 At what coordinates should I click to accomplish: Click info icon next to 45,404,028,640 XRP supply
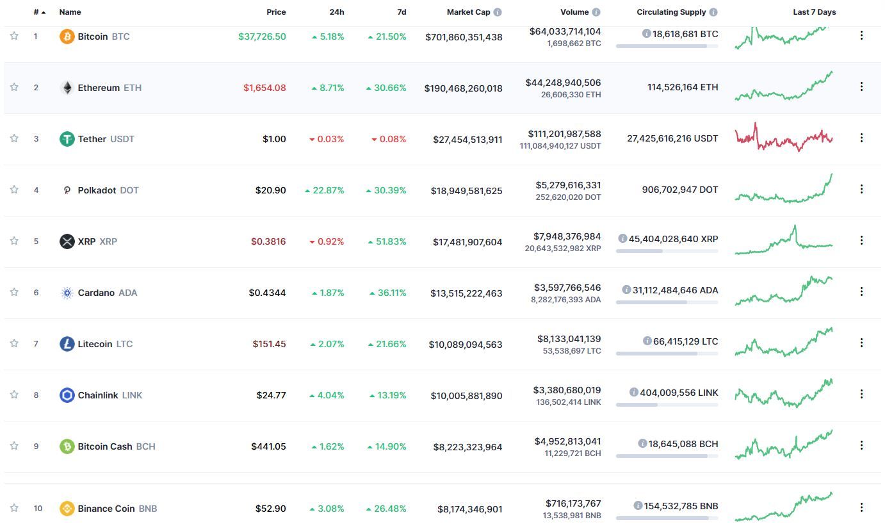tap(622, 238)
